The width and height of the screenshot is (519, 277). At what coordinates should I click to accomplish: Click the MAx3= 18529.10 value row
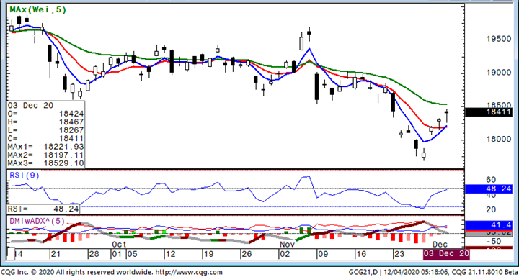click(x=46, y=163)
